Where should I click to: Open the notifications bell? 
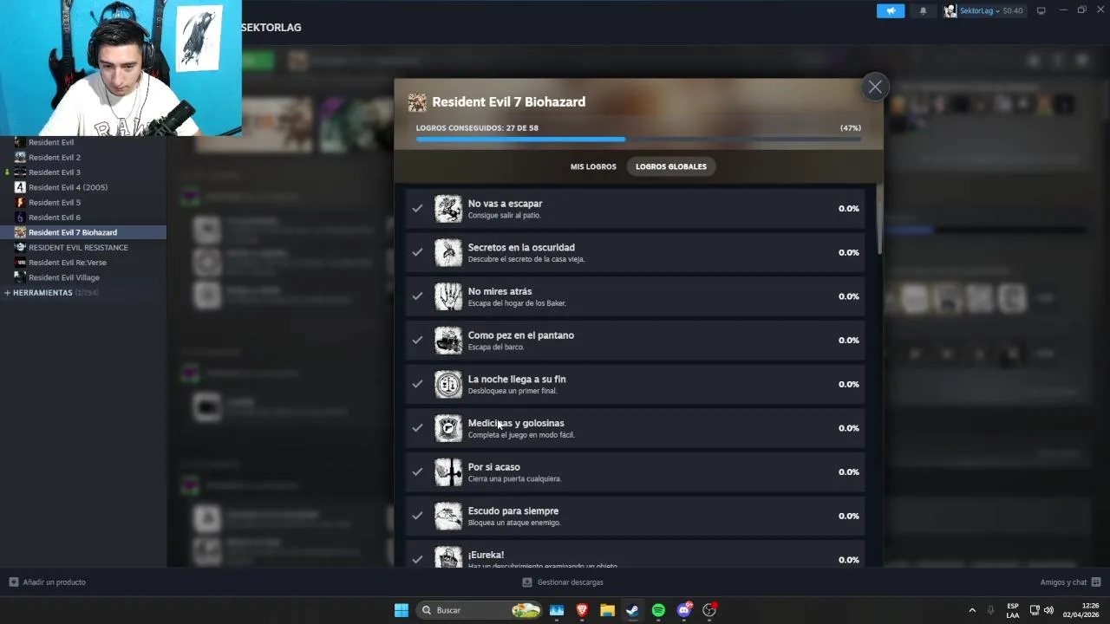coord(923,10)
